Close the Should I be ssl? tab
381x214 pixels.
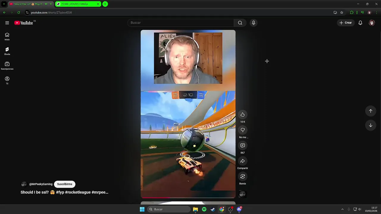(51, 4)
